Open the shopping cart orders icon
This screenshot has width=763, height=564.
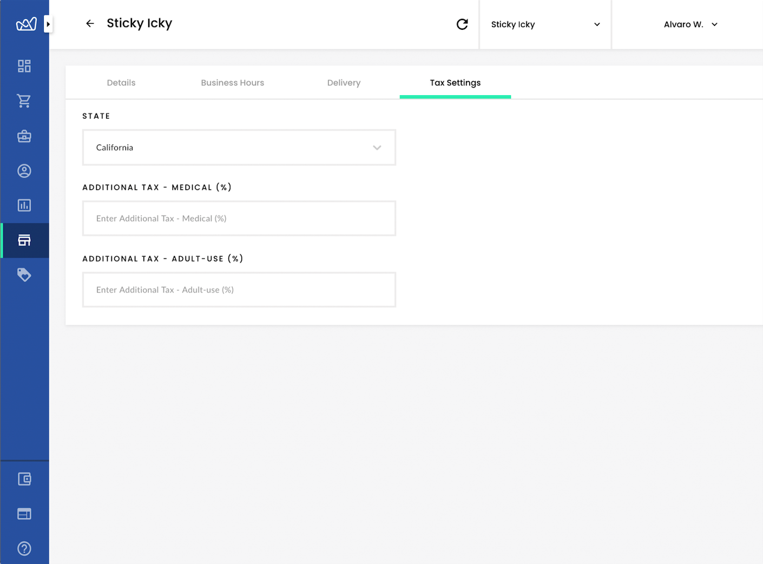[x=24, y=101]
